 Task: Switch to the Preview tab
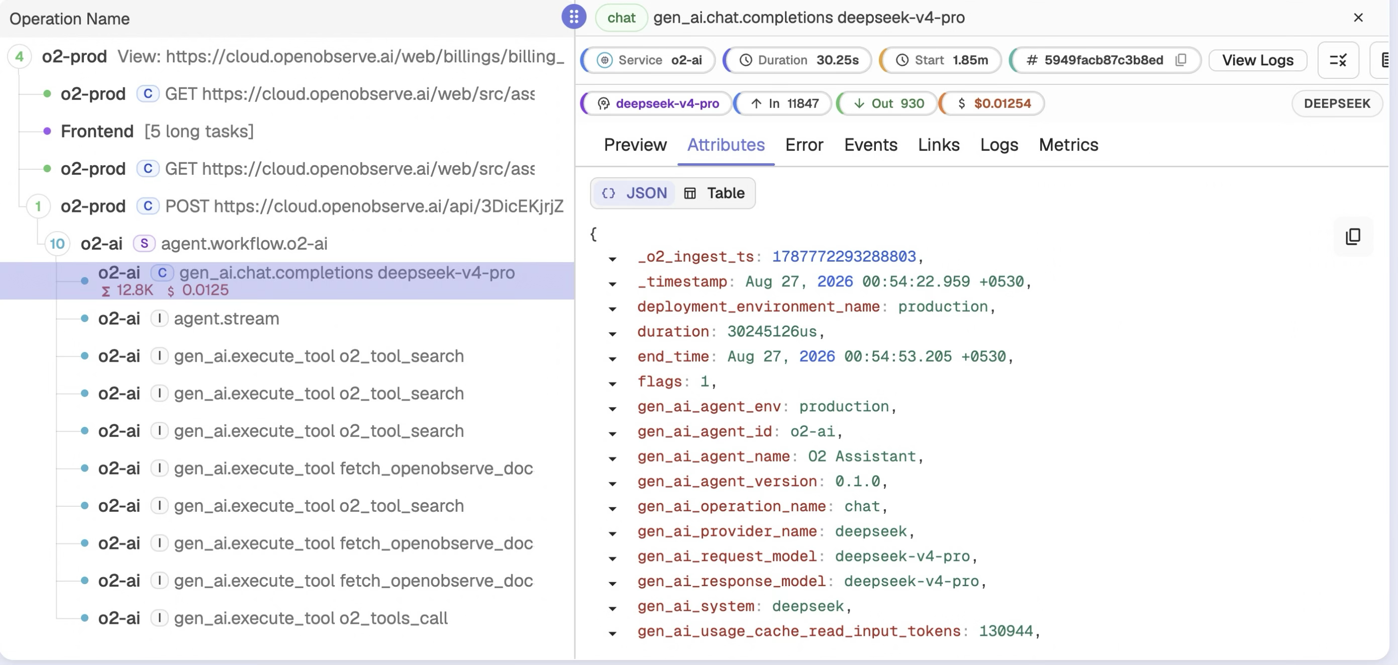pyautogui.click(x=635, y=145)
